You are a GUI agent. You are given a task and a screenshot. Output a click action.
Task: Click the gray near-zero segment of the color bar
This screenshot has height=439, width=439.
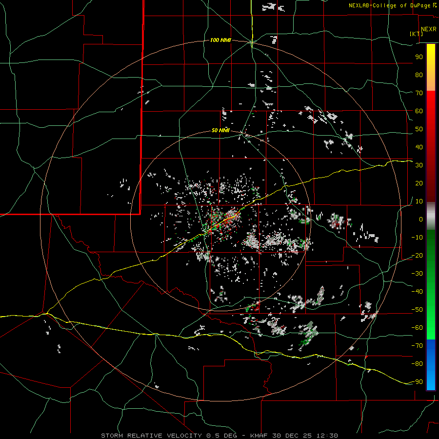431,216
